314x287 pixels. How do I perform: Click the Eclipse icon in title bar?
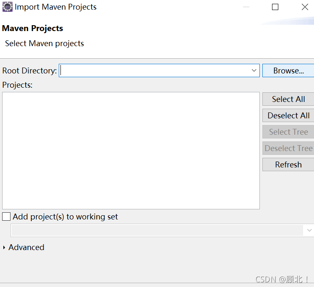[8, 7]
